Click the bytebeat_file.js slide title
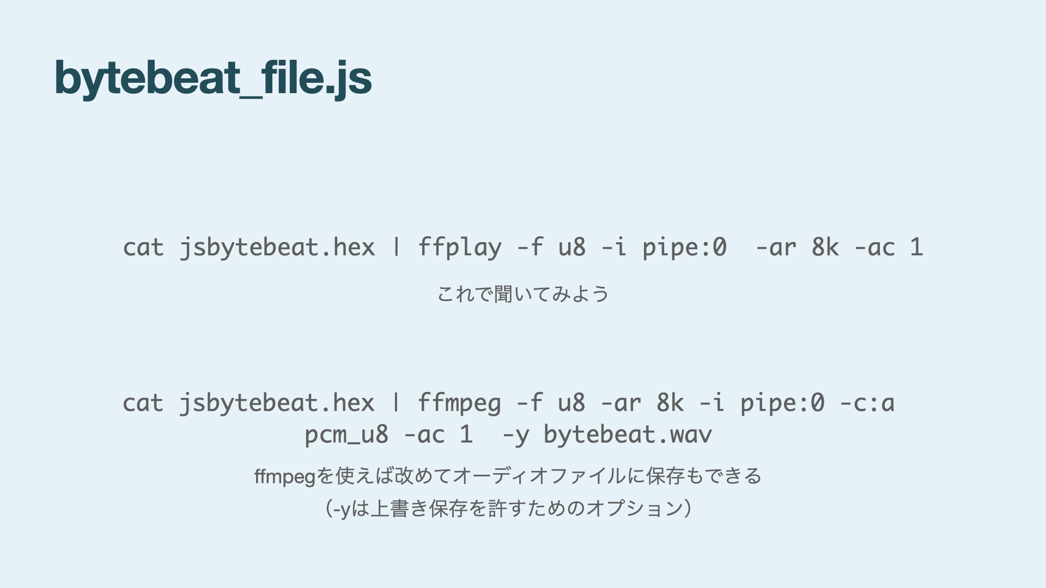Screen dimensions: 1046x588 click(x=213, y=78)
